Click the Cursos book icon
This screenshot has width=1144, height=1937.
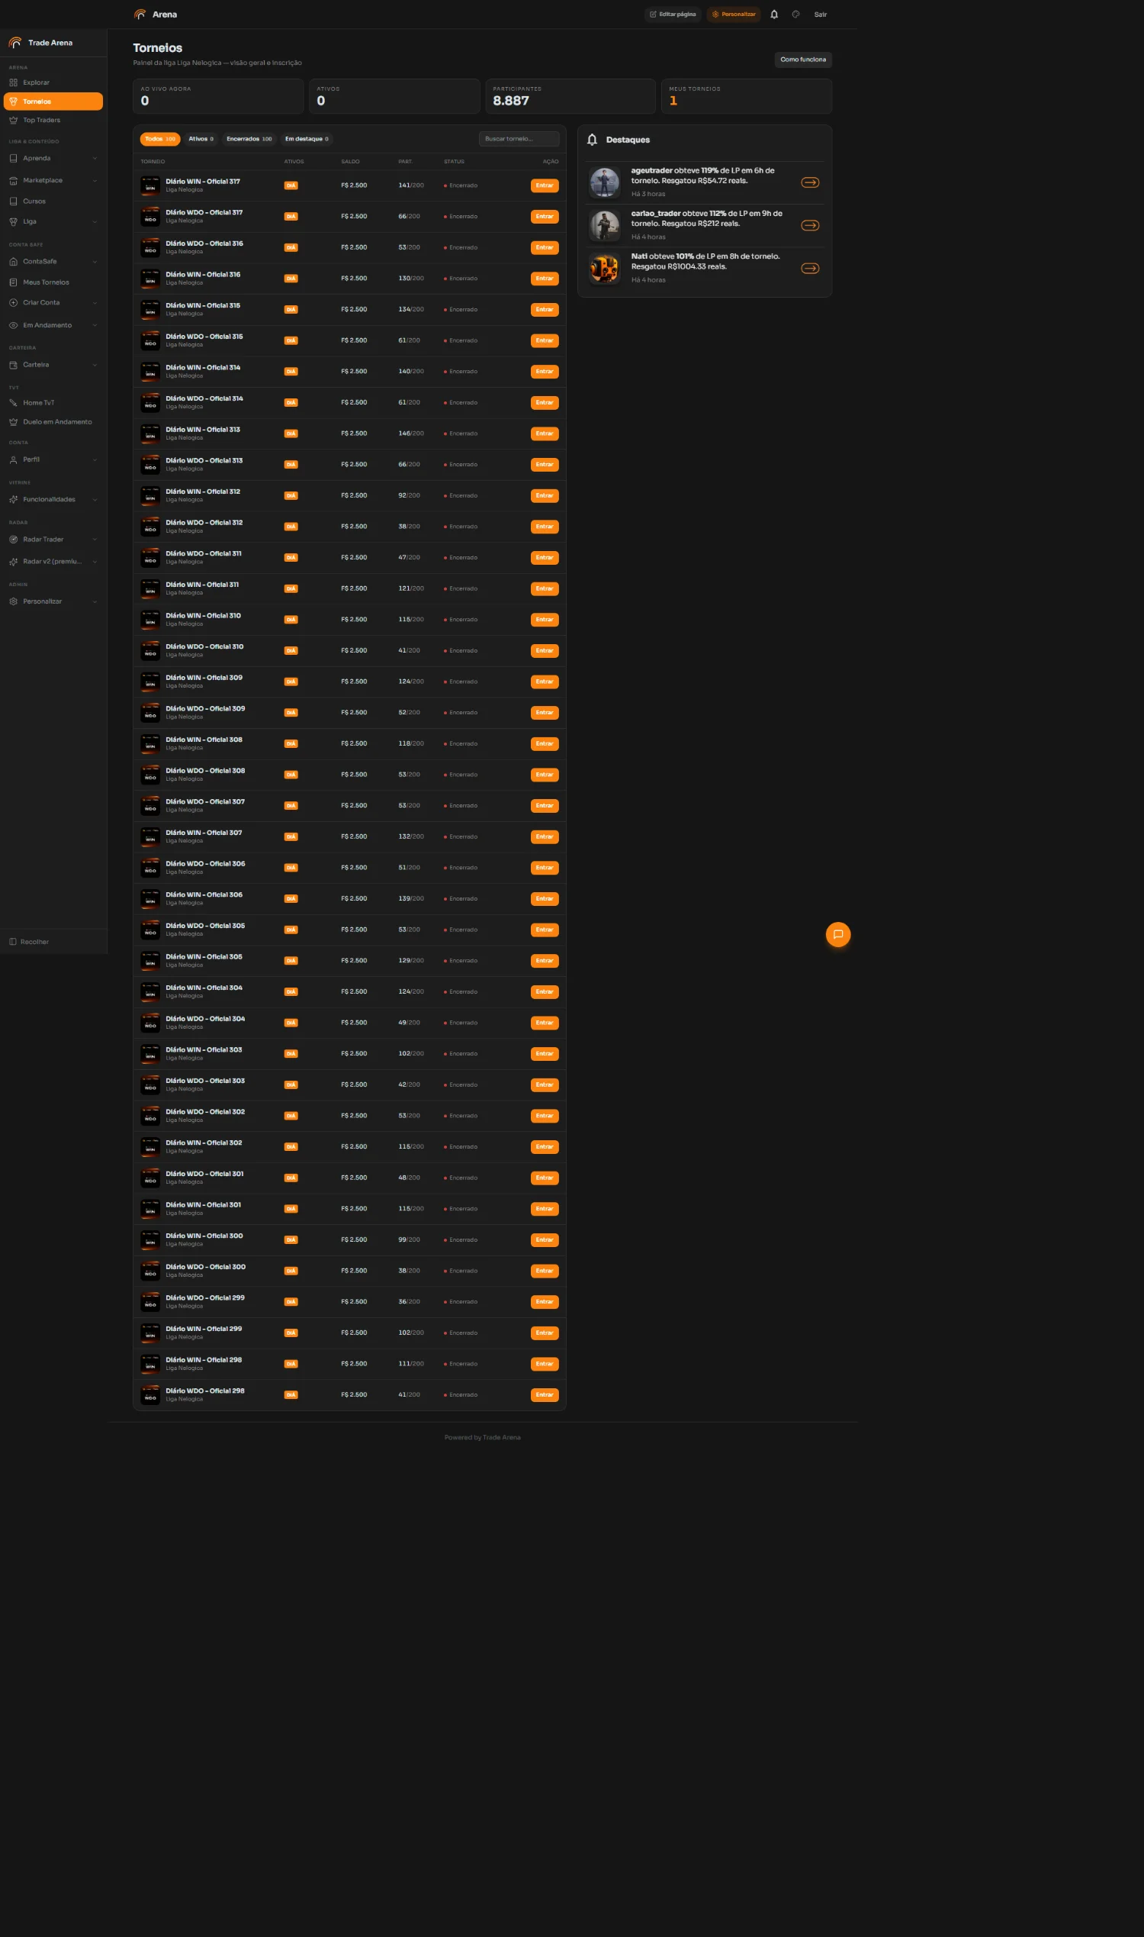13,201
